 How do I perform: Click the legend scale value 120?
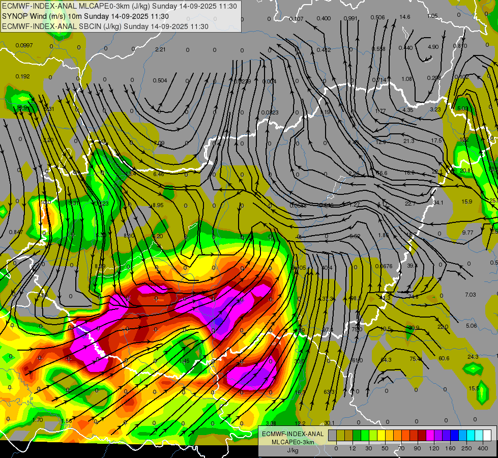434,448
